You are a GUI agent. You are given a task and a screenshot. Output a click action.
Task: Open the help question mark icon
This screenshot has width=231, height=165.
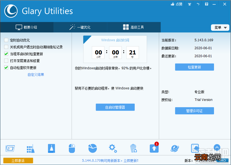[207, 4]
